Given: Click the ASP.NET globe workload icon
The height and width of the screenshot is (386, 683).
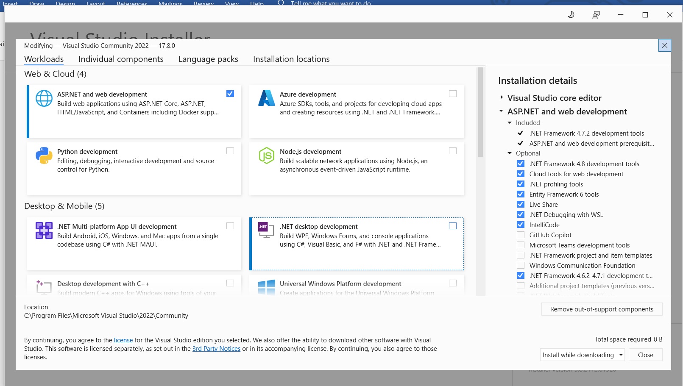Looking at the screenshot, I should pos(44,99).
